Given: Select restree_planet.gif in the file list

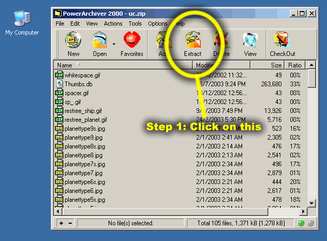Looking at the screenshot, I should (86, 119).
